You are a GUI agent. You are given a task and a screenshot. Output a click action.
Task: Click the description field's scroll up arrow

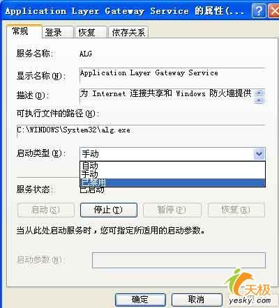coord(259,93)
